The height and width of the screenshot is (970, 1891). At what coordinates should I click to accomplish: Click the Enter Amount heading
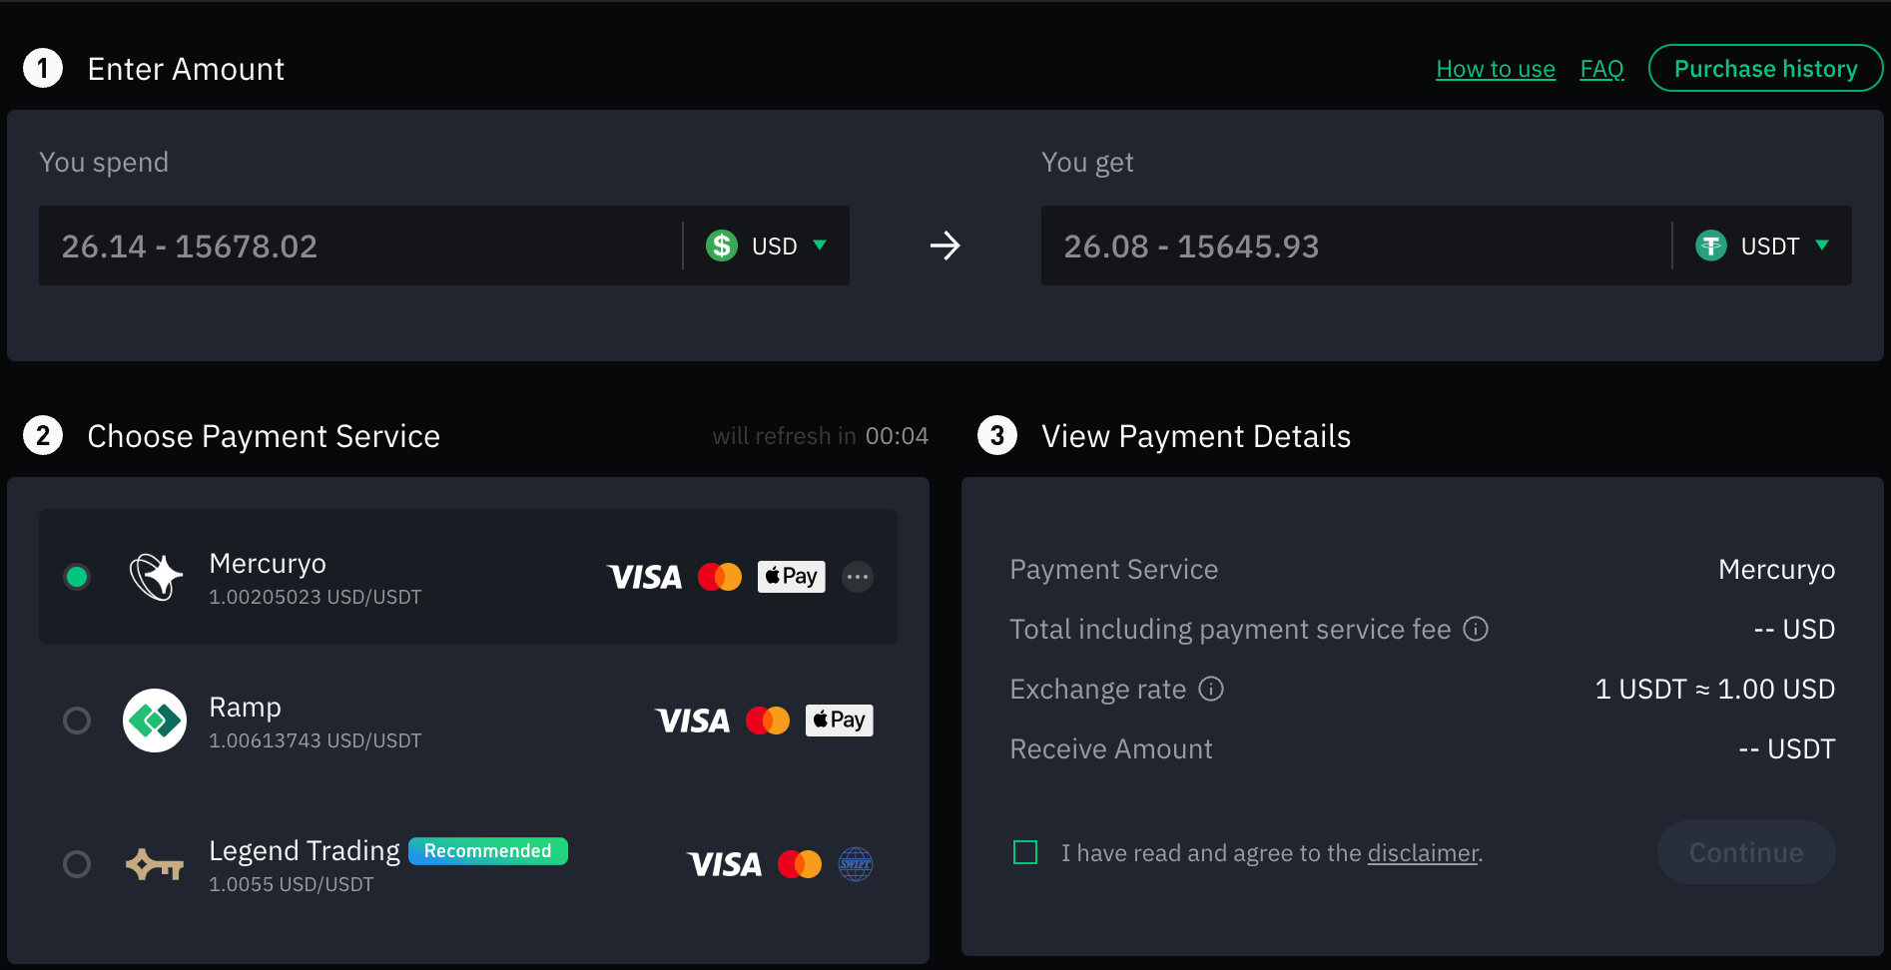(186, 69)
